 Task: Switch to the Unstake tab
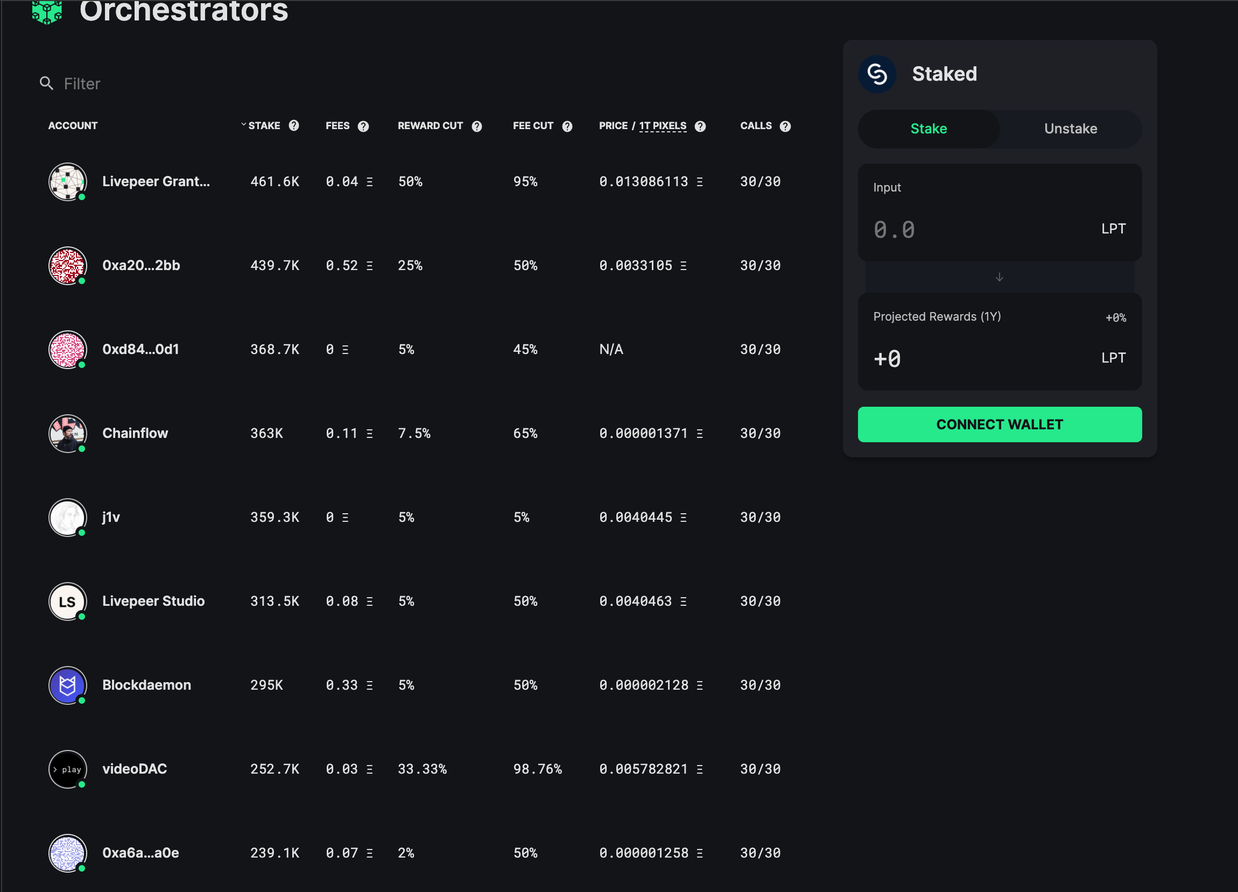[x=1071, y=129]
